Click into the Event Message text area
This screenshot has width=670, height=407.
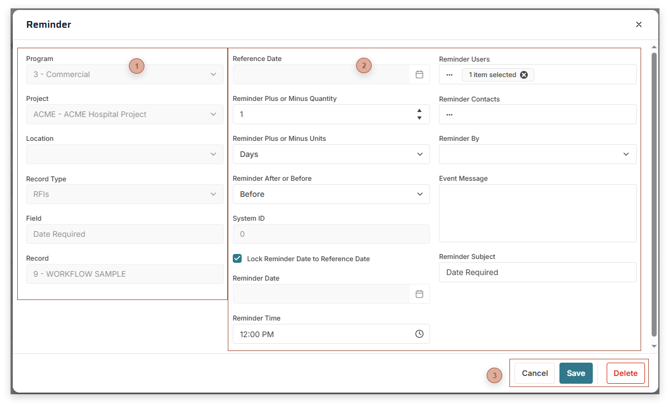pyautogui.click(x=537, y=213)
